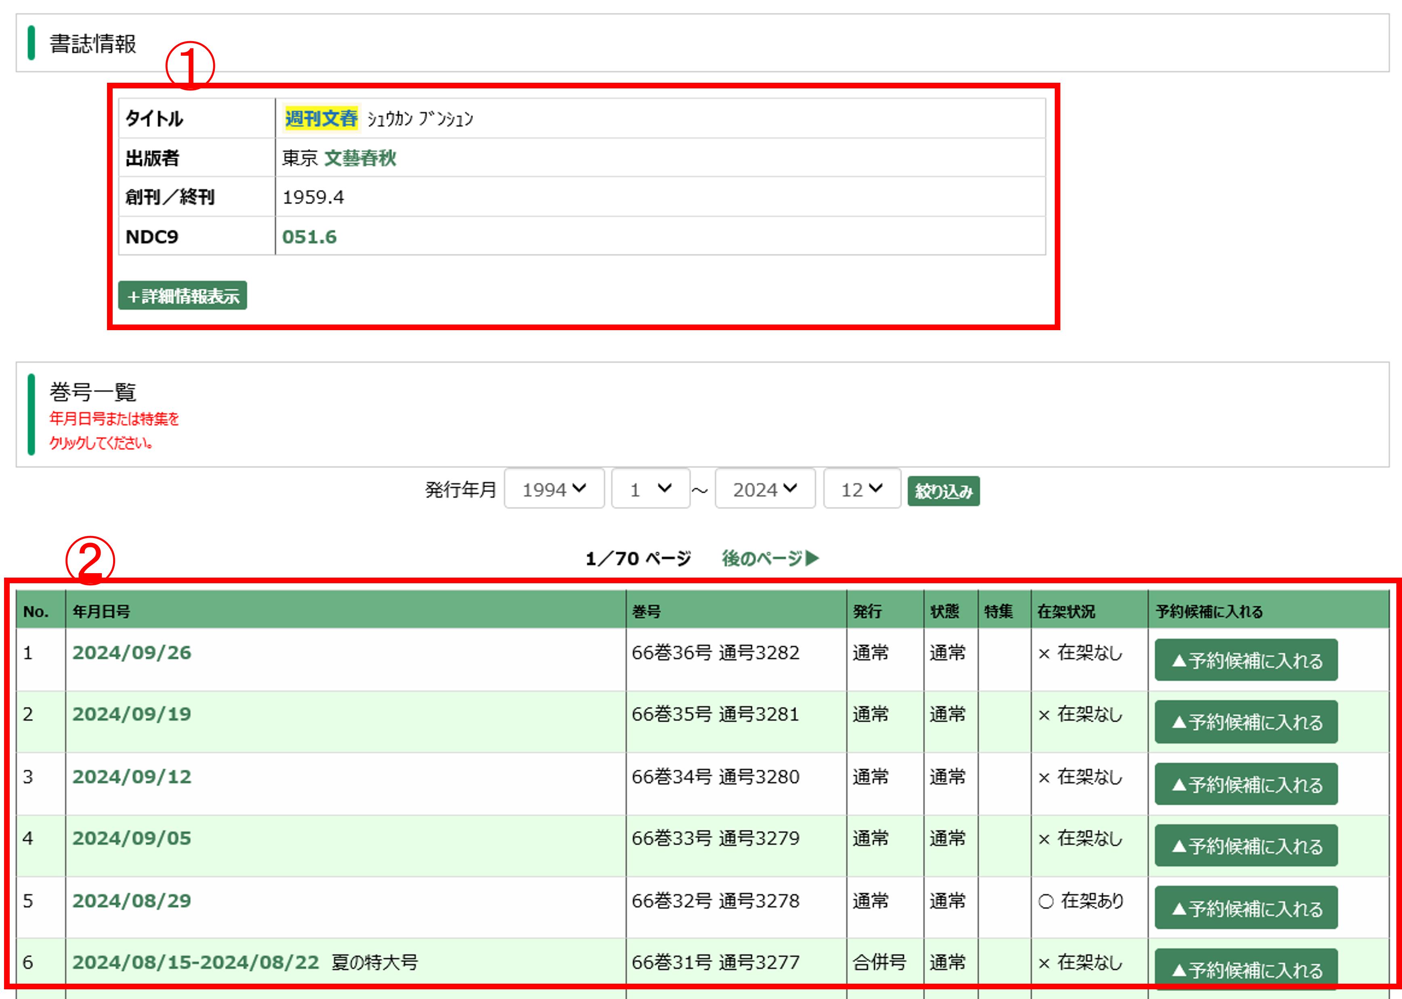This screenshot has height=999, width=1402.
Task: Open the 2024/09/26 issue
Action: coord(132,653)
